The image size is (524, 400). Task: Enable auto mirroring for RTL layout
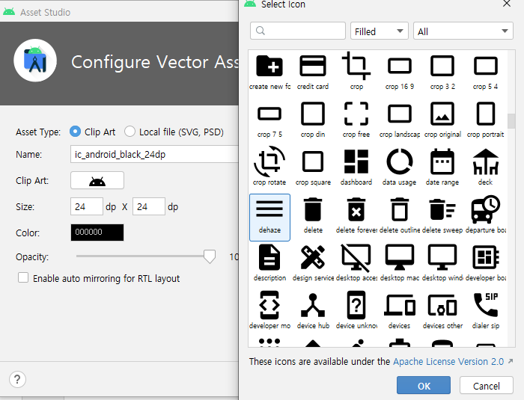tap(23, 278)
